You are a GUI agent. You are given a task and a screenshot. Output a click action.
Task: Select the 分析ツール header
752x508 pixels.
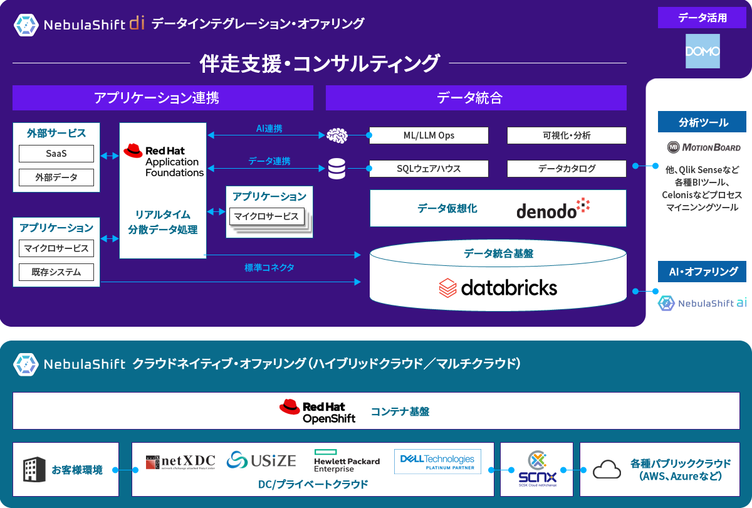coord(702,122)
